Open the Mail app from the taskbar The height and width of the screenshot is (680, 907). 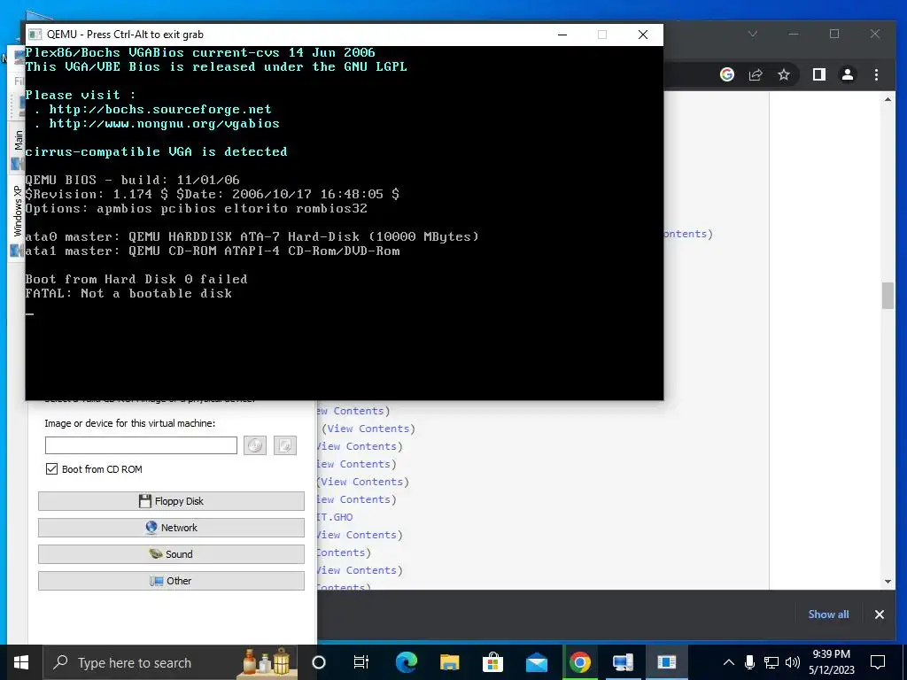pyautogui.click(x=536, y=662)
